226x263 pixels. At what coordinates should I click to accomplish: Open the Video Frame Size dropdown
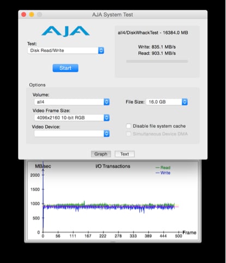click(72, 118)
